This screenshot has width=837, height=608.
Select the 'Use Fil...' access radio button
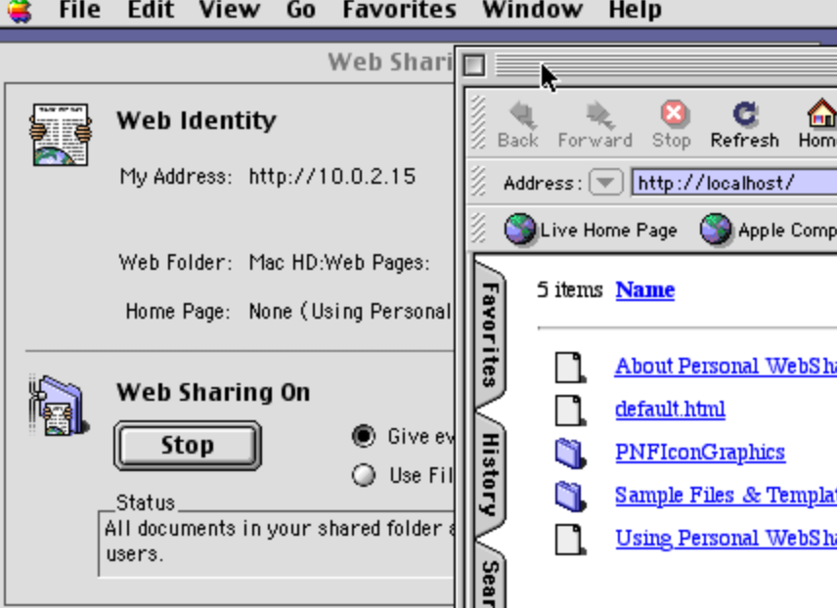point(364,475)
